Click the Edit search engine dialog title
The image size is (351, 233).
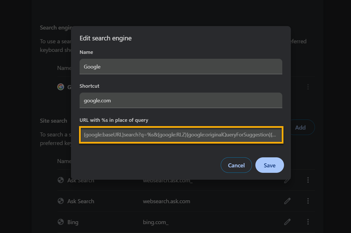pos(106,38)
